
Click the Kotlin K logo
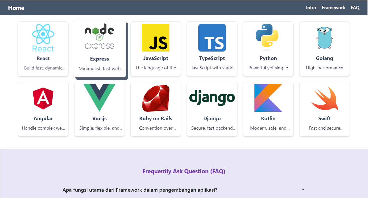click(x=268, y=98)
